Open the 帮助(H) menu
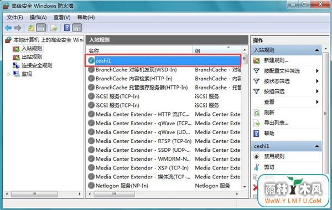332x210 pixels. [86, 17]
